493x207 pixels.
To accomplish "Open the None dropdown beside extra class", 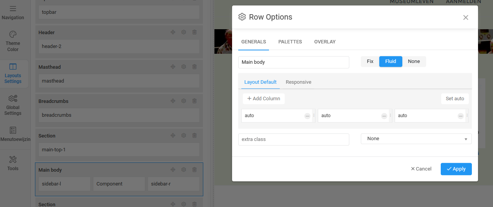I will click(416, 139).
